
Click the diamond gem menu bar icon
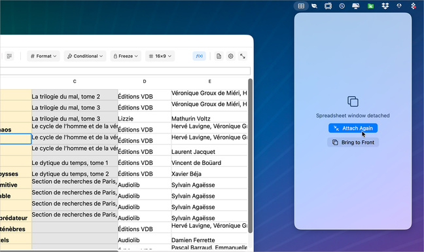click(x=399, y=6)
